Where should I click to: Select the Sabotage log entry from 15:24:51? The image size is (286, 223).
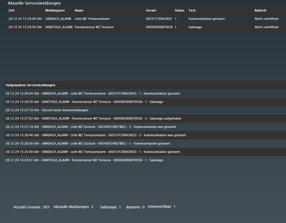(x=84, y=160)
